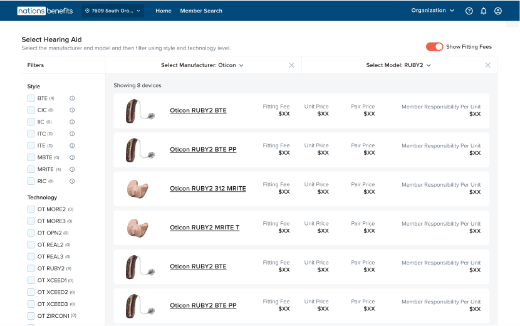Show info for IIC style

[x=72, y=122]
